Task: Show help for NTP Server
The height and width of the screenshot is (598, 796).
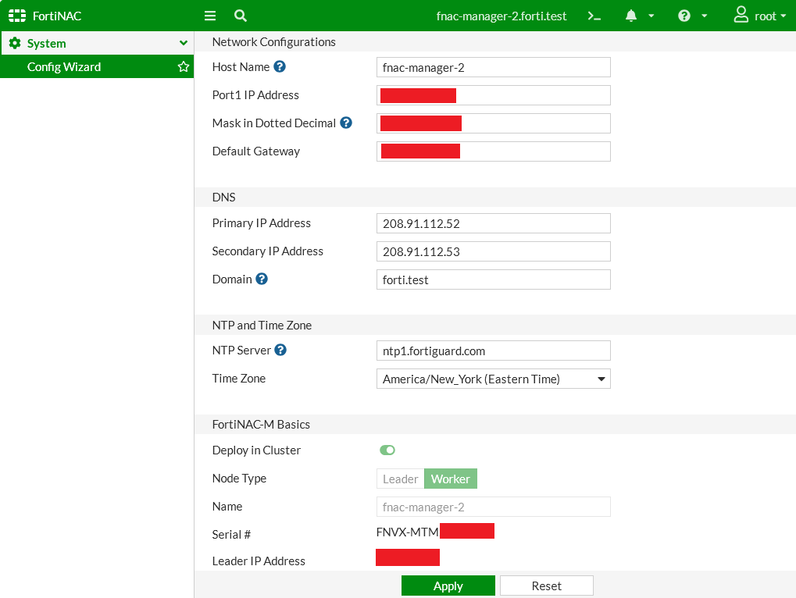Action: point(280,350)
